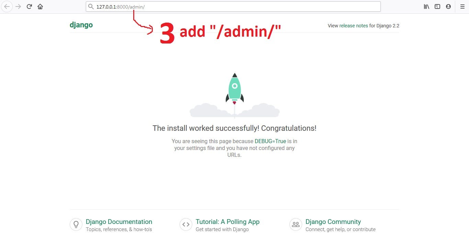
Task: Click the search magnifier in the address bar
Action: 91,7
